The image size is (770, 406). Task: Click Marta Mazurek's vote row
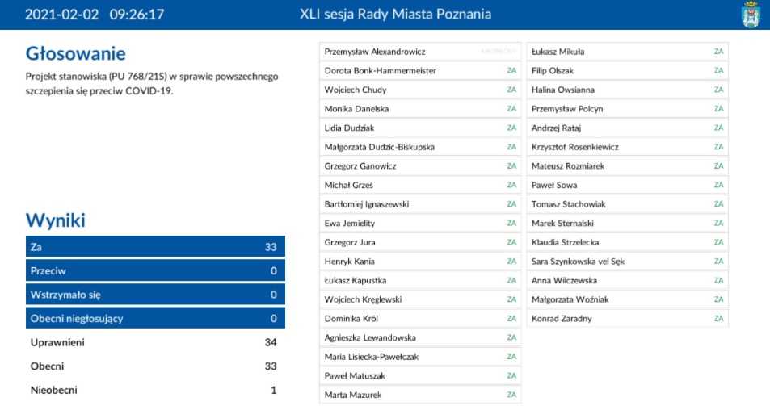click(x=420, y=395)
